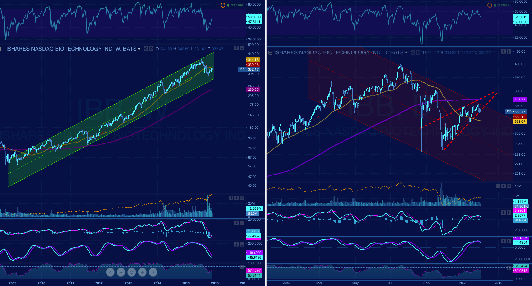
Task: Click daily stochastic tag 61.5424
Action: pyautogui.click(x=521, y=266)
